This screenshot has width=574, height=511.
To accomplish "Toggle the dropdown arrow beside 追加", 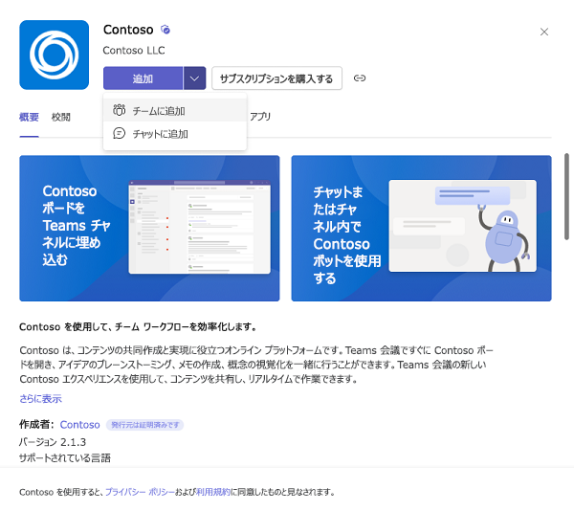I will (194, 78).
